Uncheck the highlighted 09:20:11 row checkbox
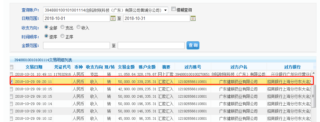Image resolution: width=320 pixels, height=122 pixels. (x=12, y=82)
